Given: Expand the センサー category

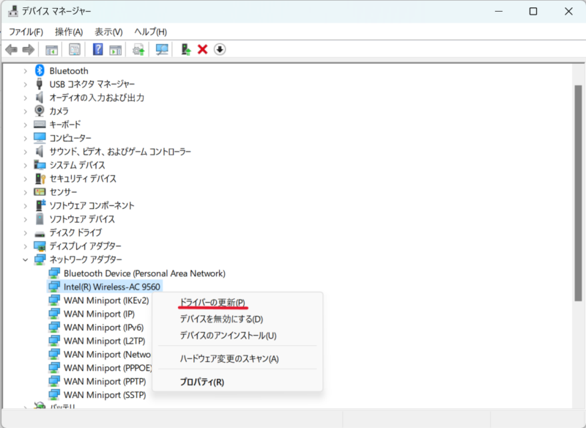Looking at the screenshot, I should [x=26, y=192].
